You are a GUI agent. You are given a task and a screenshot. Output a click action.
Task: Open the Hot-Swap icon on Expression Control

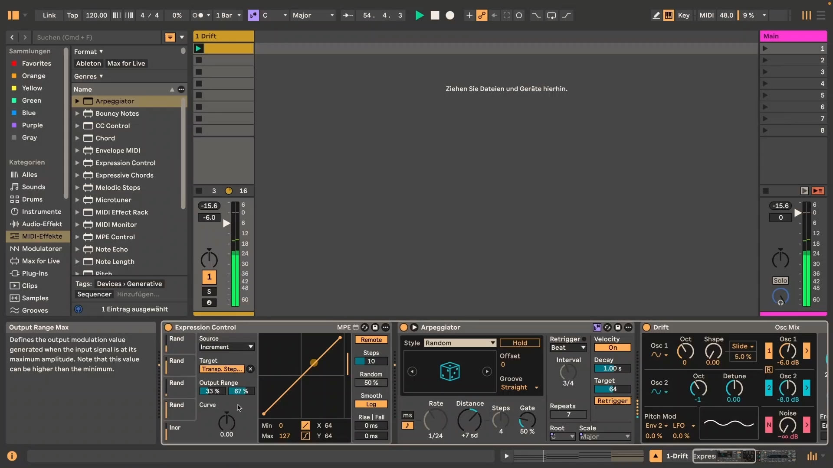click(365, 328)
